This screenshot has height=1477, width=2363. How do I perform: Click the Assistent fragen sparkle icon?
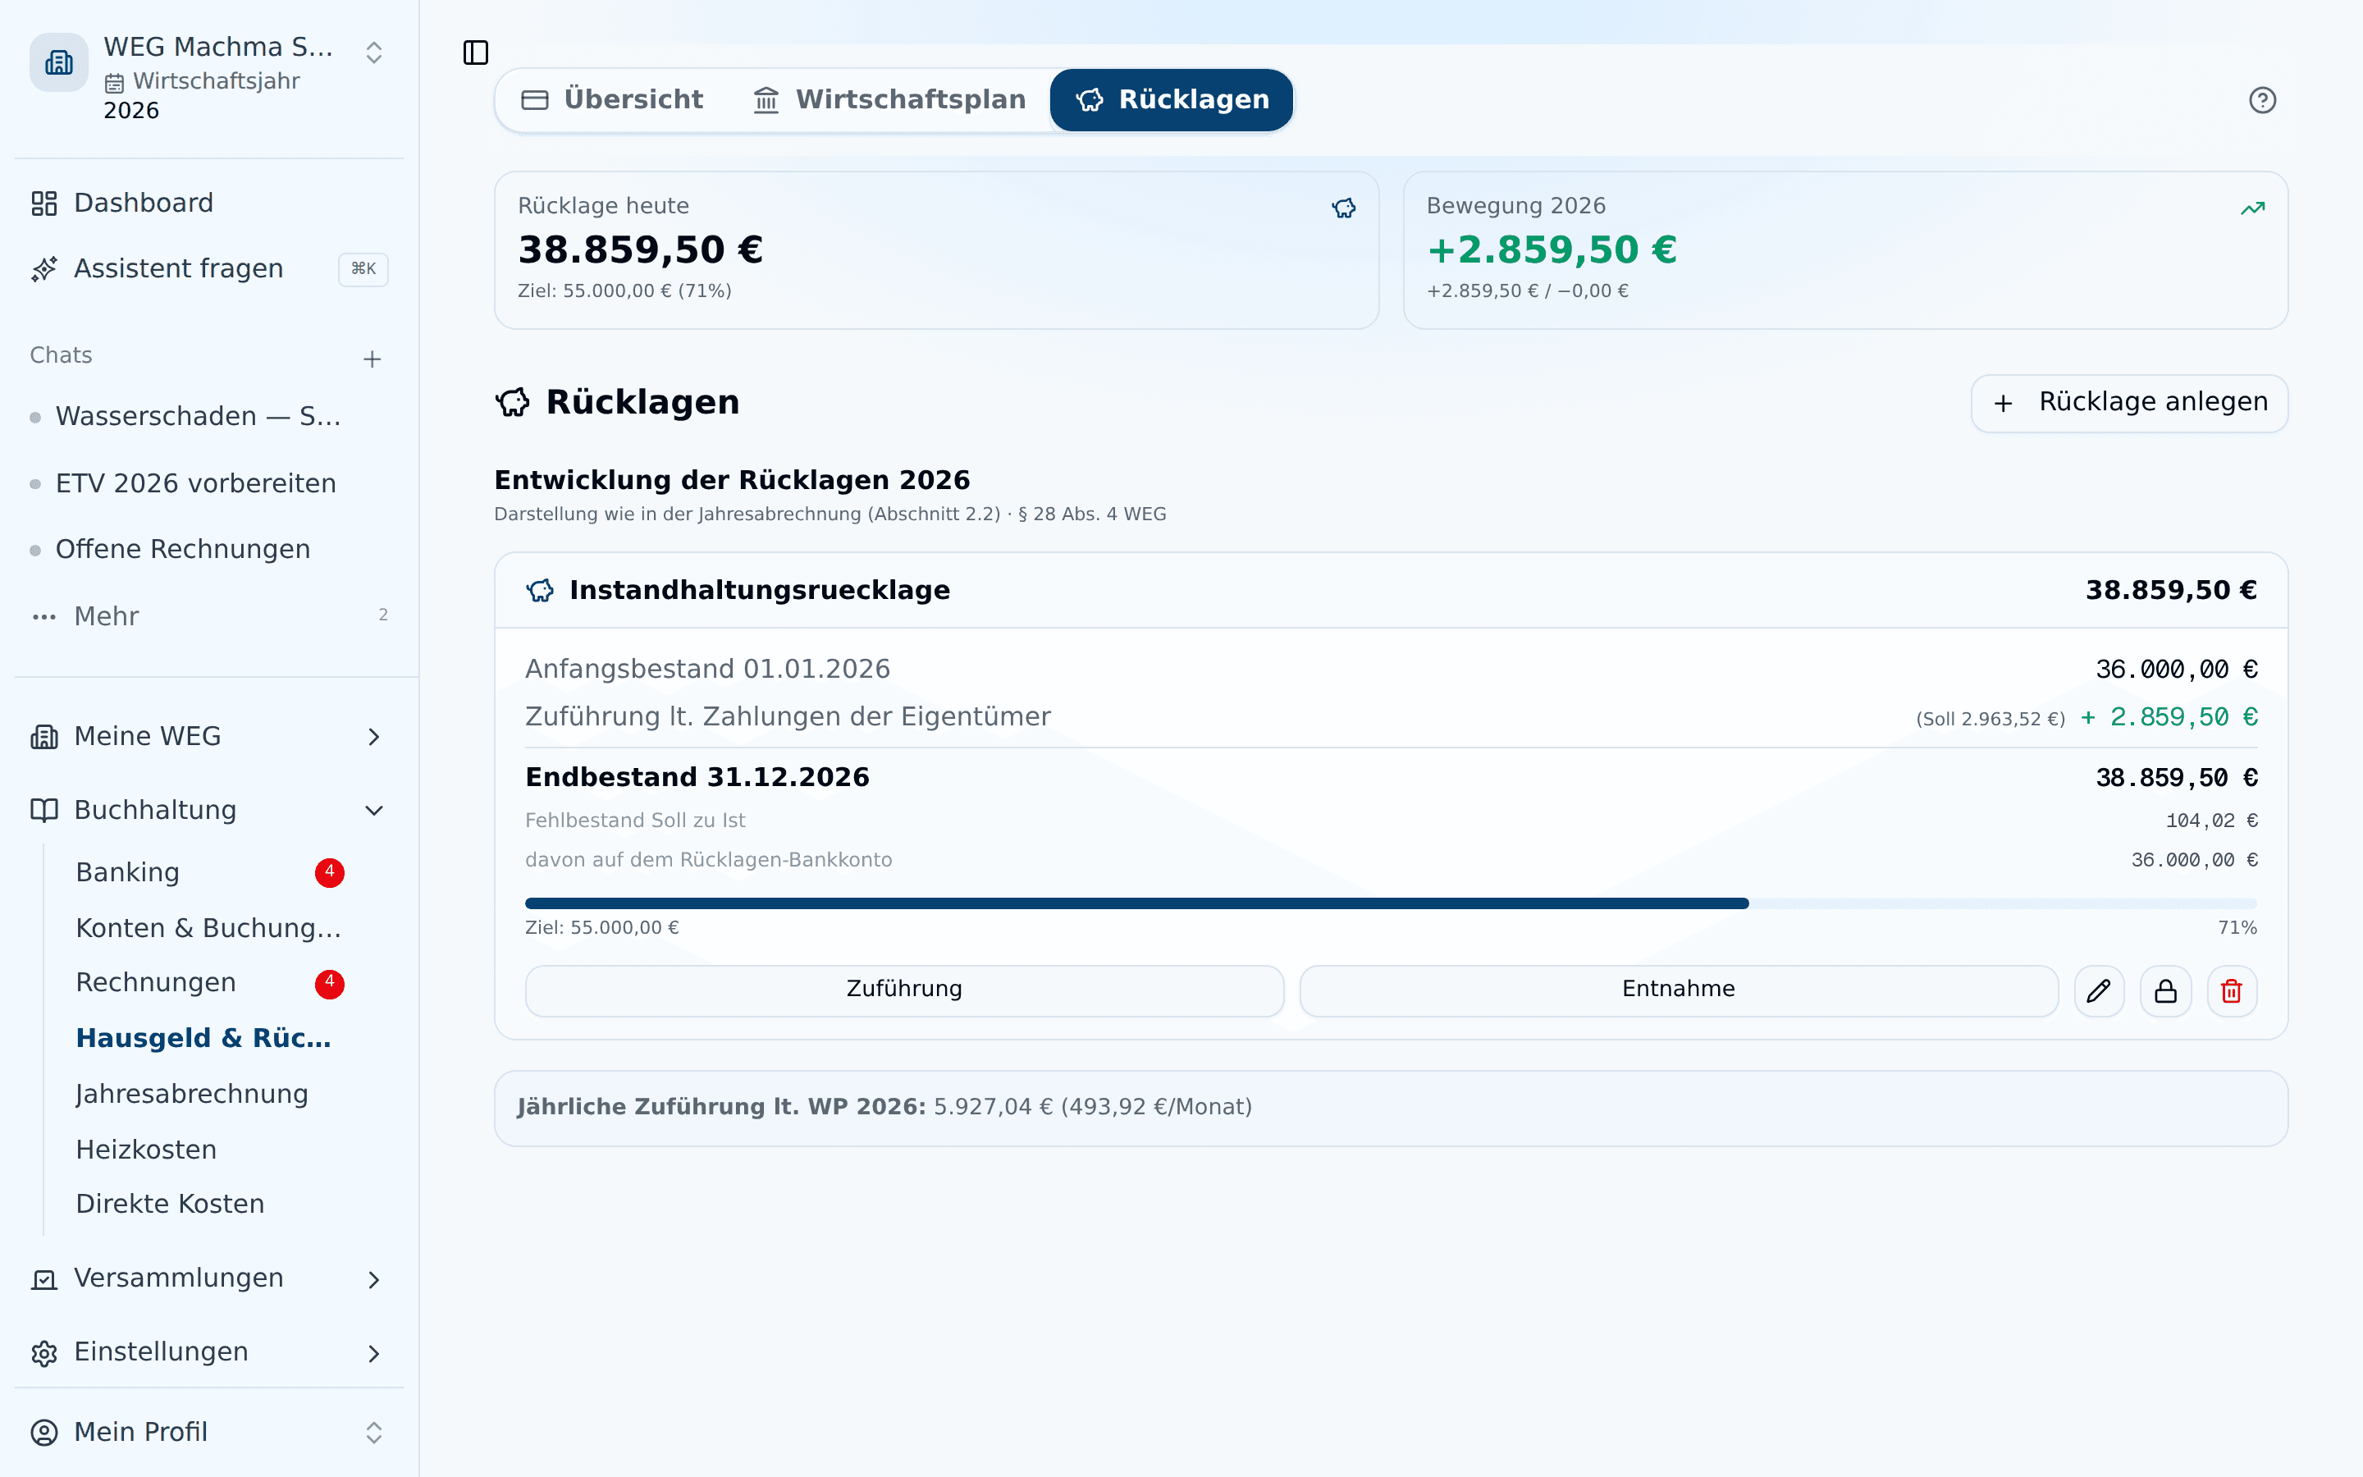click(x=44, y=268)
